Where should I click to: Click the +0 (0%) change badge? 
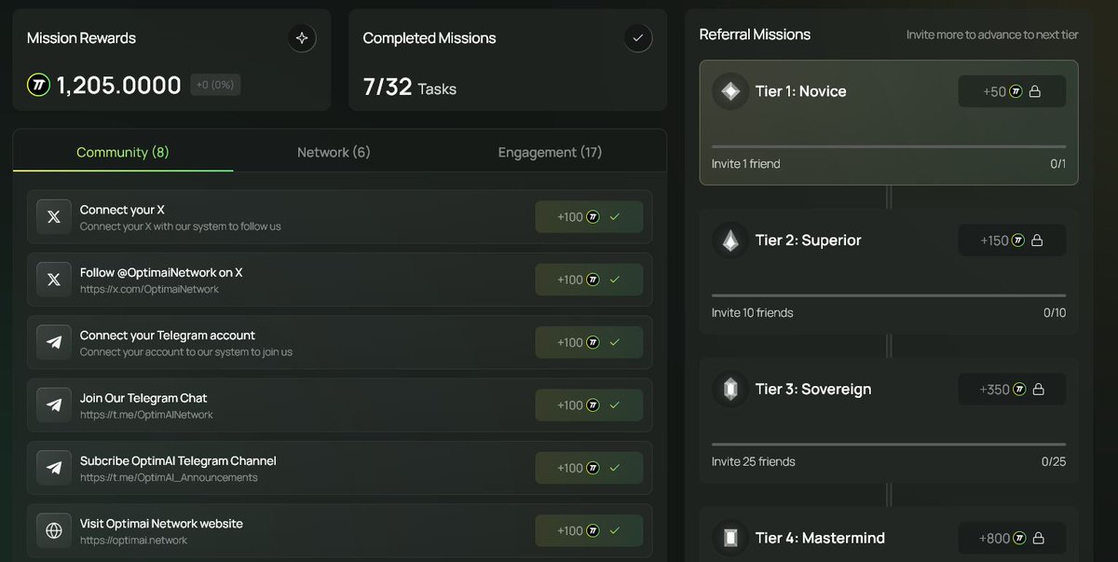click(215, 85)
